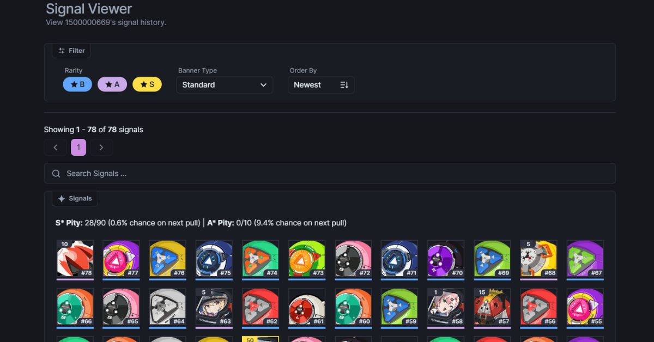Select the Signals section tab
Viewport: 654px width, 342px height.
click(75, 199)
